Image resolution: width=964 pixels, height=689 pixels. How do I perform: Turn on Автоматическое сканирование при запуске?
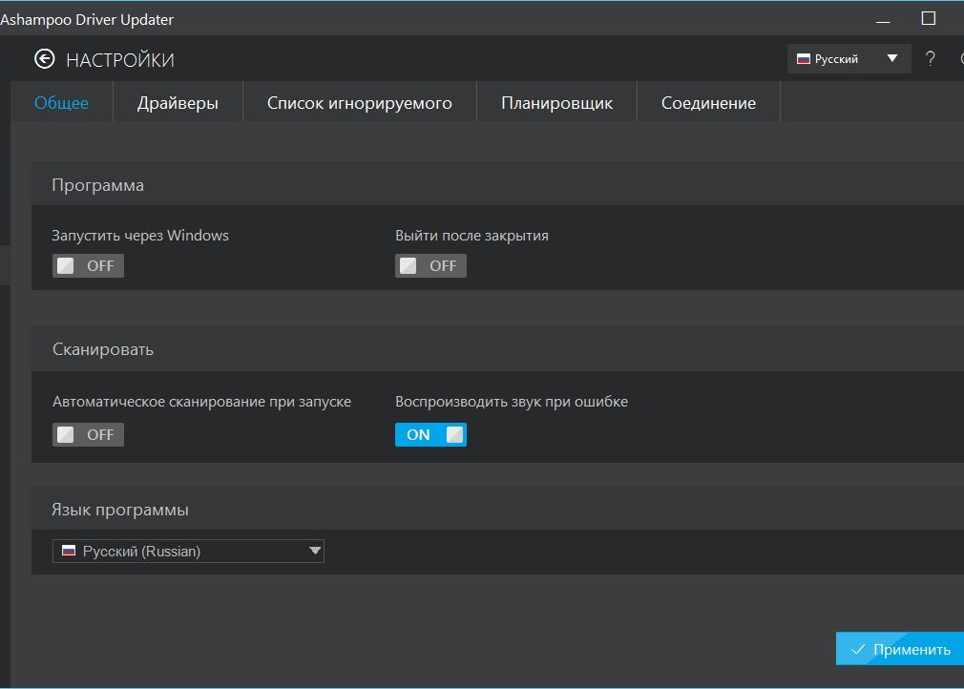click(88, 434)
